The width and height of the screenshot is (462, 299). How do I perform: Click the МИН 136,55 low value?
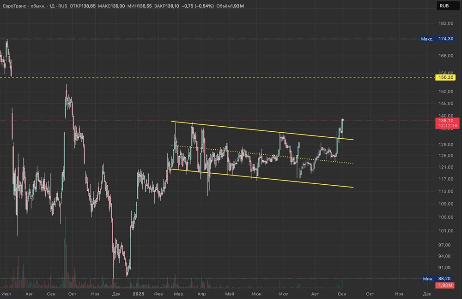[140, 6]
